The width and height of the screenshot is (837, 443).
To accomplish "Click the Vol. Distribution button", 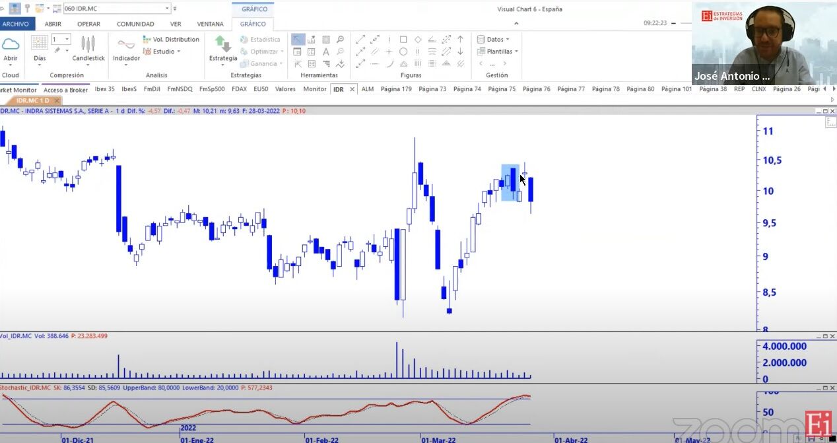I will click(x=171, y=40).
